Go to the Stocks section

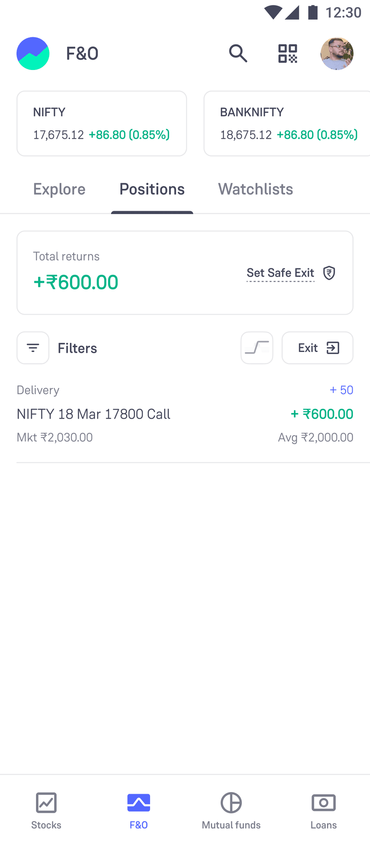click(x=46, y=811)
